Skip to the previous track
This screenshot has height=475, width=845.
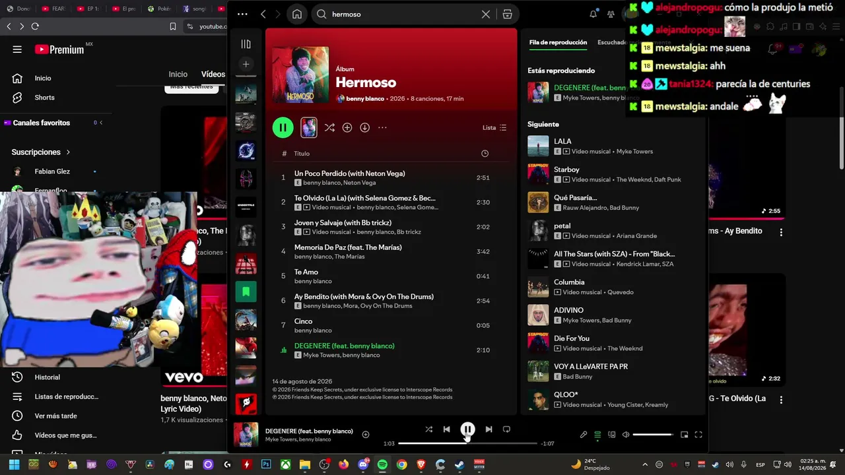[x=446, y=429]
